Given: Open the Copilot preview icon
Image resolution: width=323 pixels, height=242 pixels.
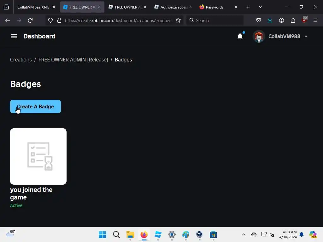Looking at the screenshot, I should tap(313, 234).
